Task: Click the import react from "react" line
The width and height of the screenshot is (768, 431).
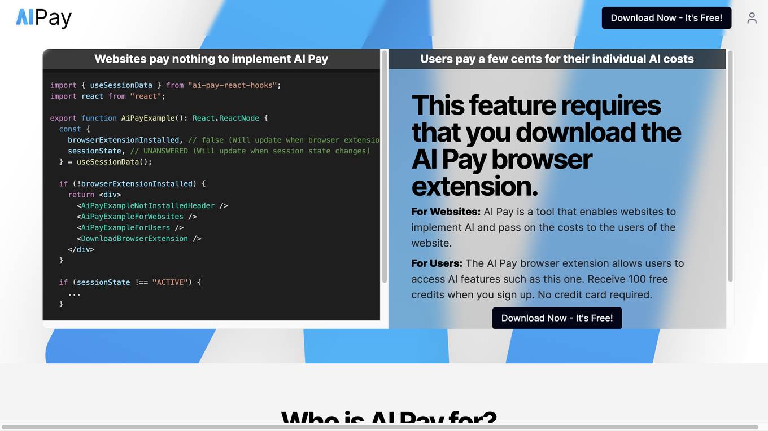Action: pos(108,96)
